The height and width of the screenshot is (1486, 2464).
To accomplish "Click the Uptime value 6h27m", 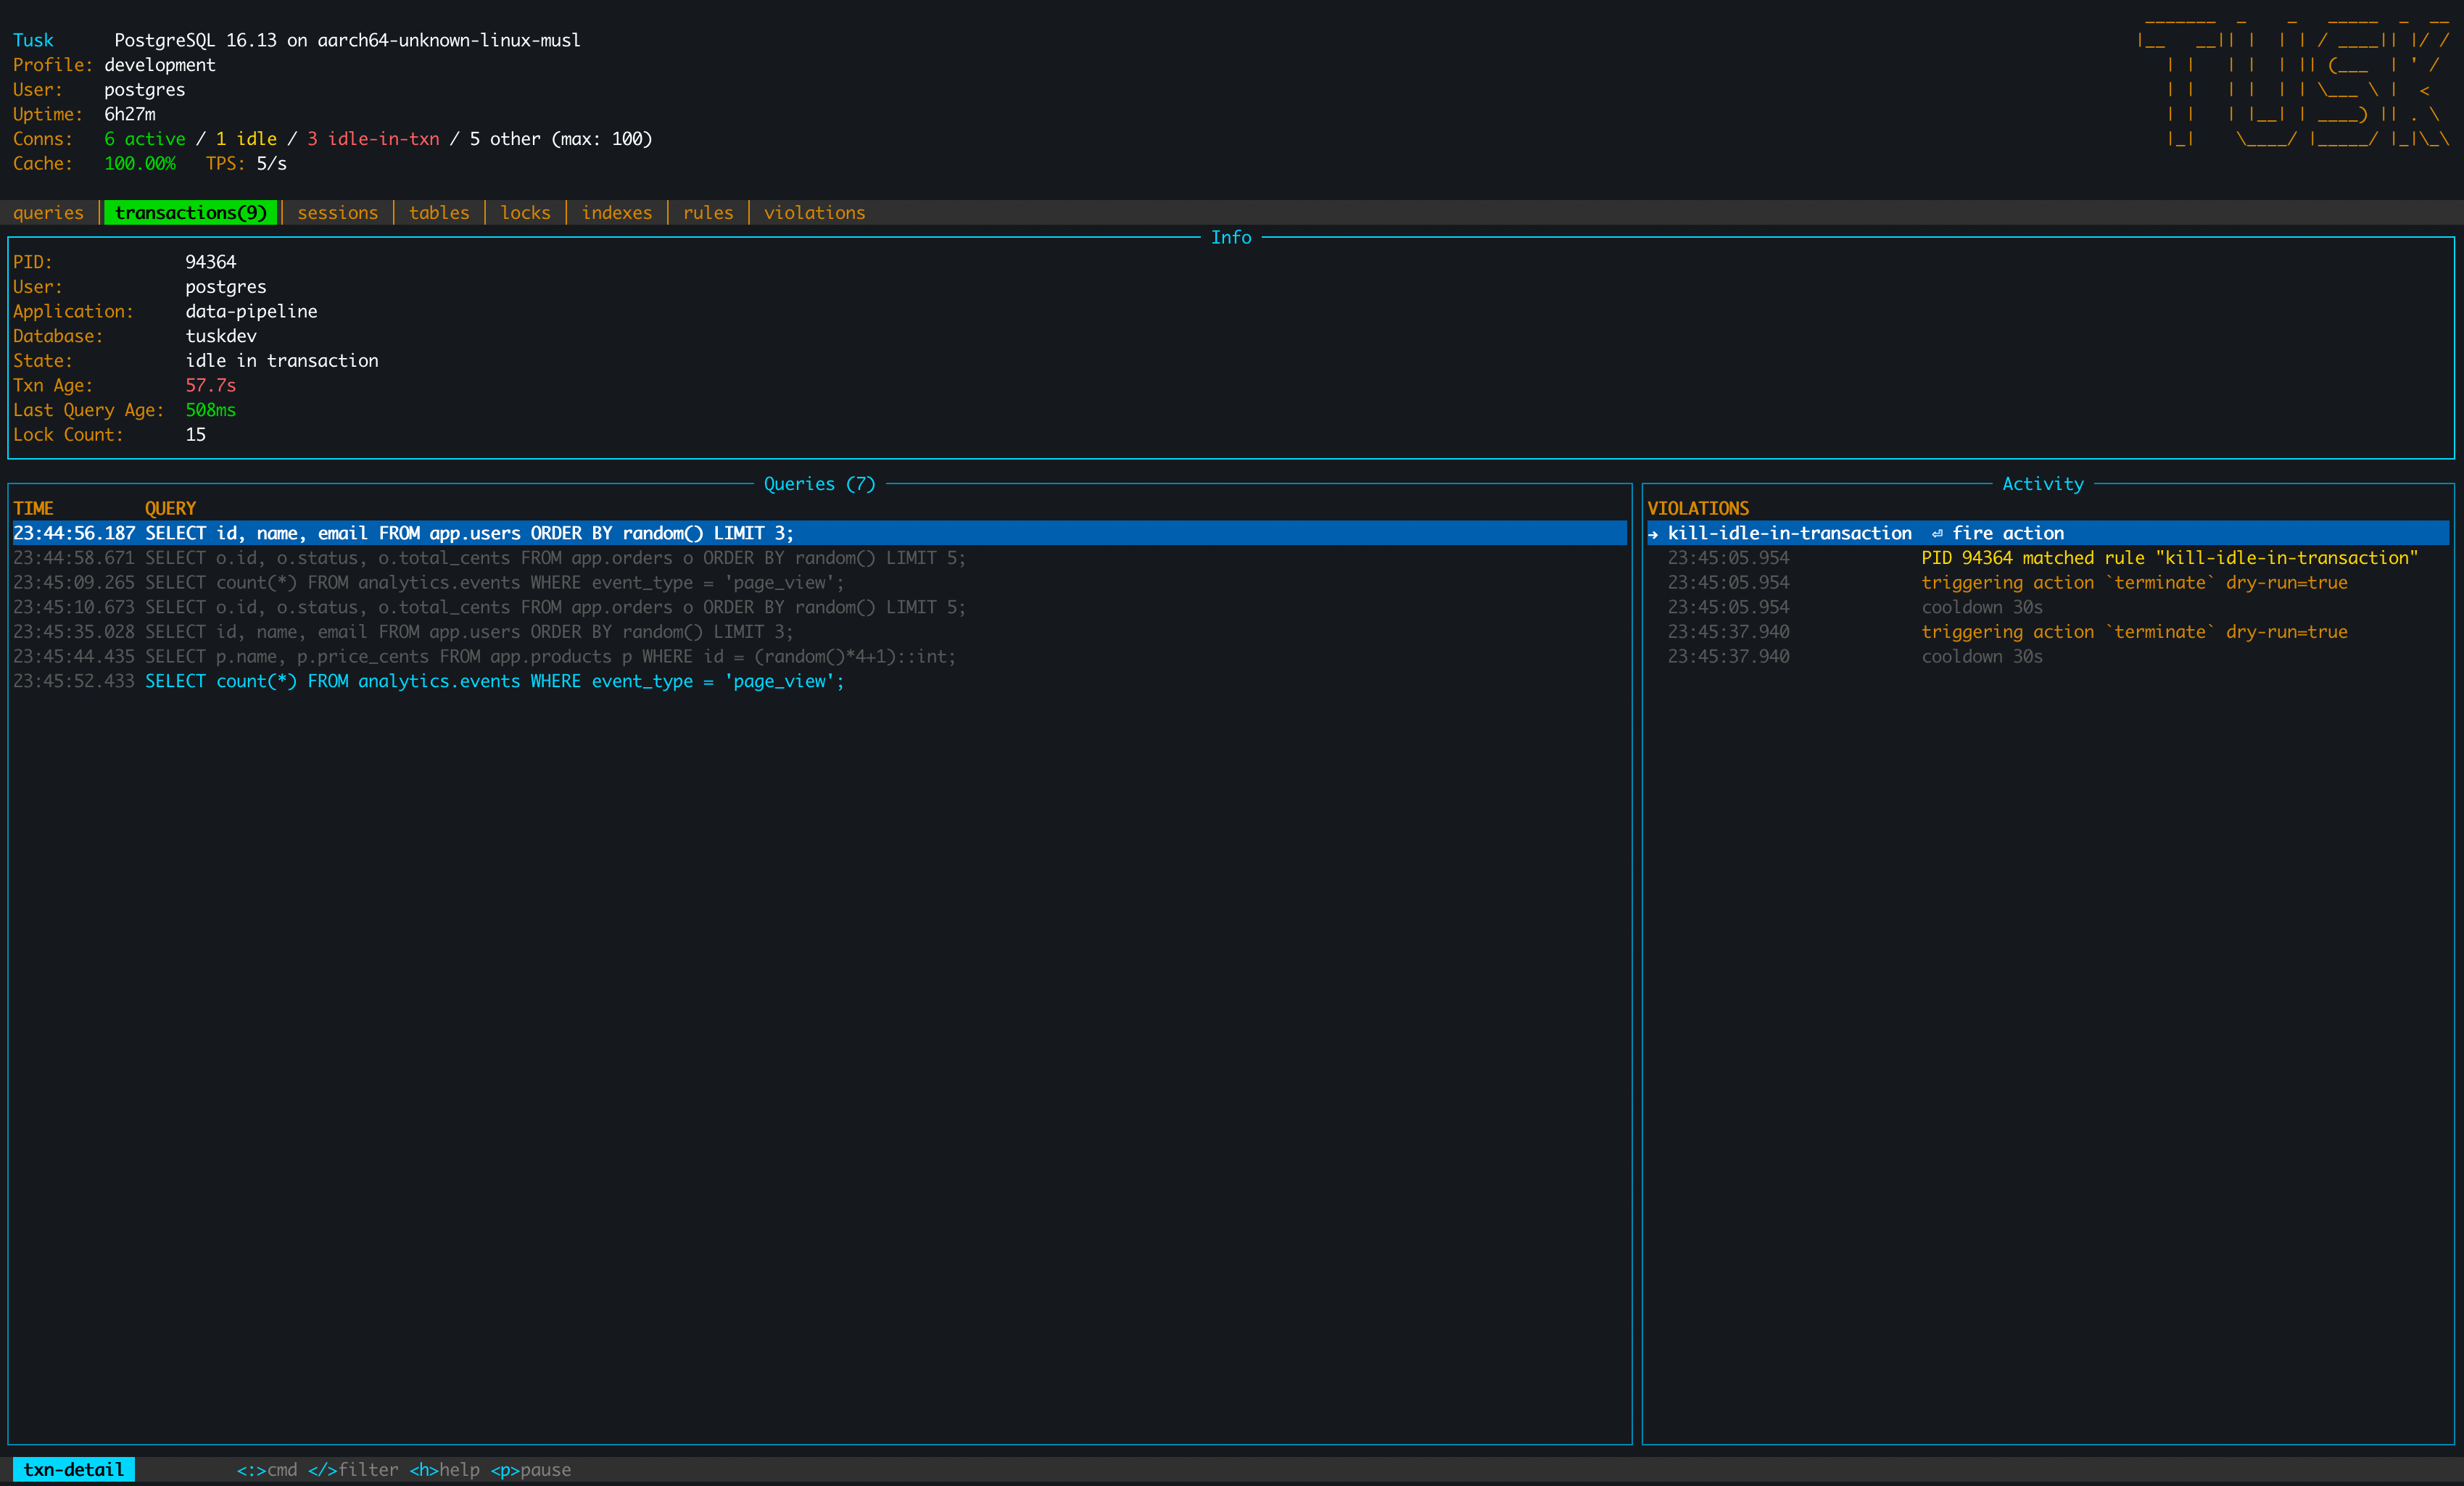I will (x=130, y=114).
